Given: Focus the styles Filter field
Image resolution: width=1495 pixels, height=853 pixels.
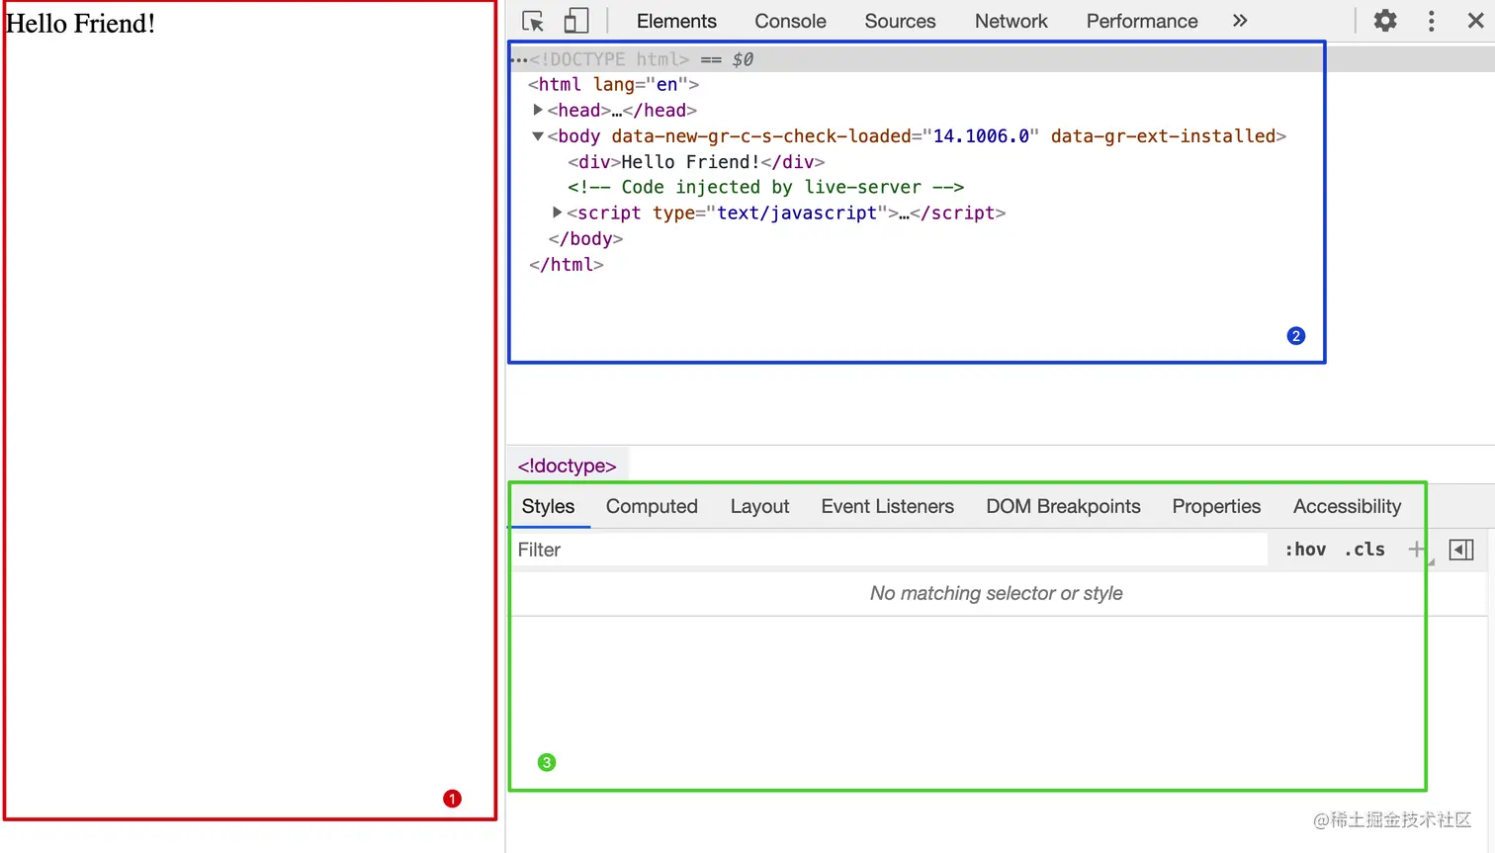Looking at the screenshot, I should point(889,550).
